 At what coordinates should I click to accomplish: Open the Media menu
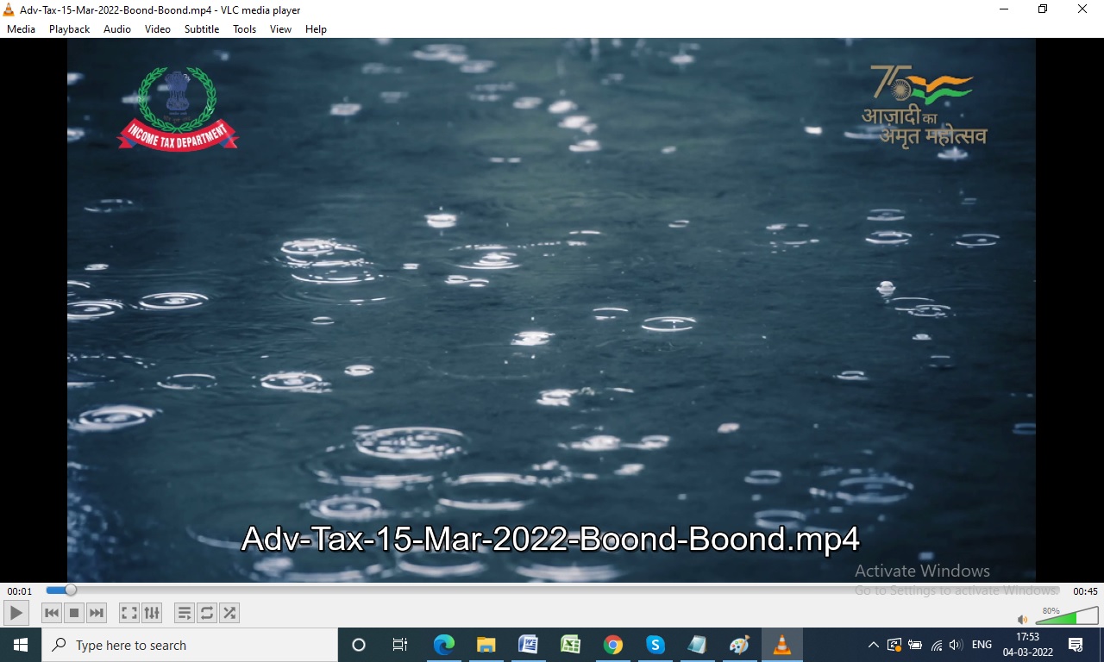[21, 29]
